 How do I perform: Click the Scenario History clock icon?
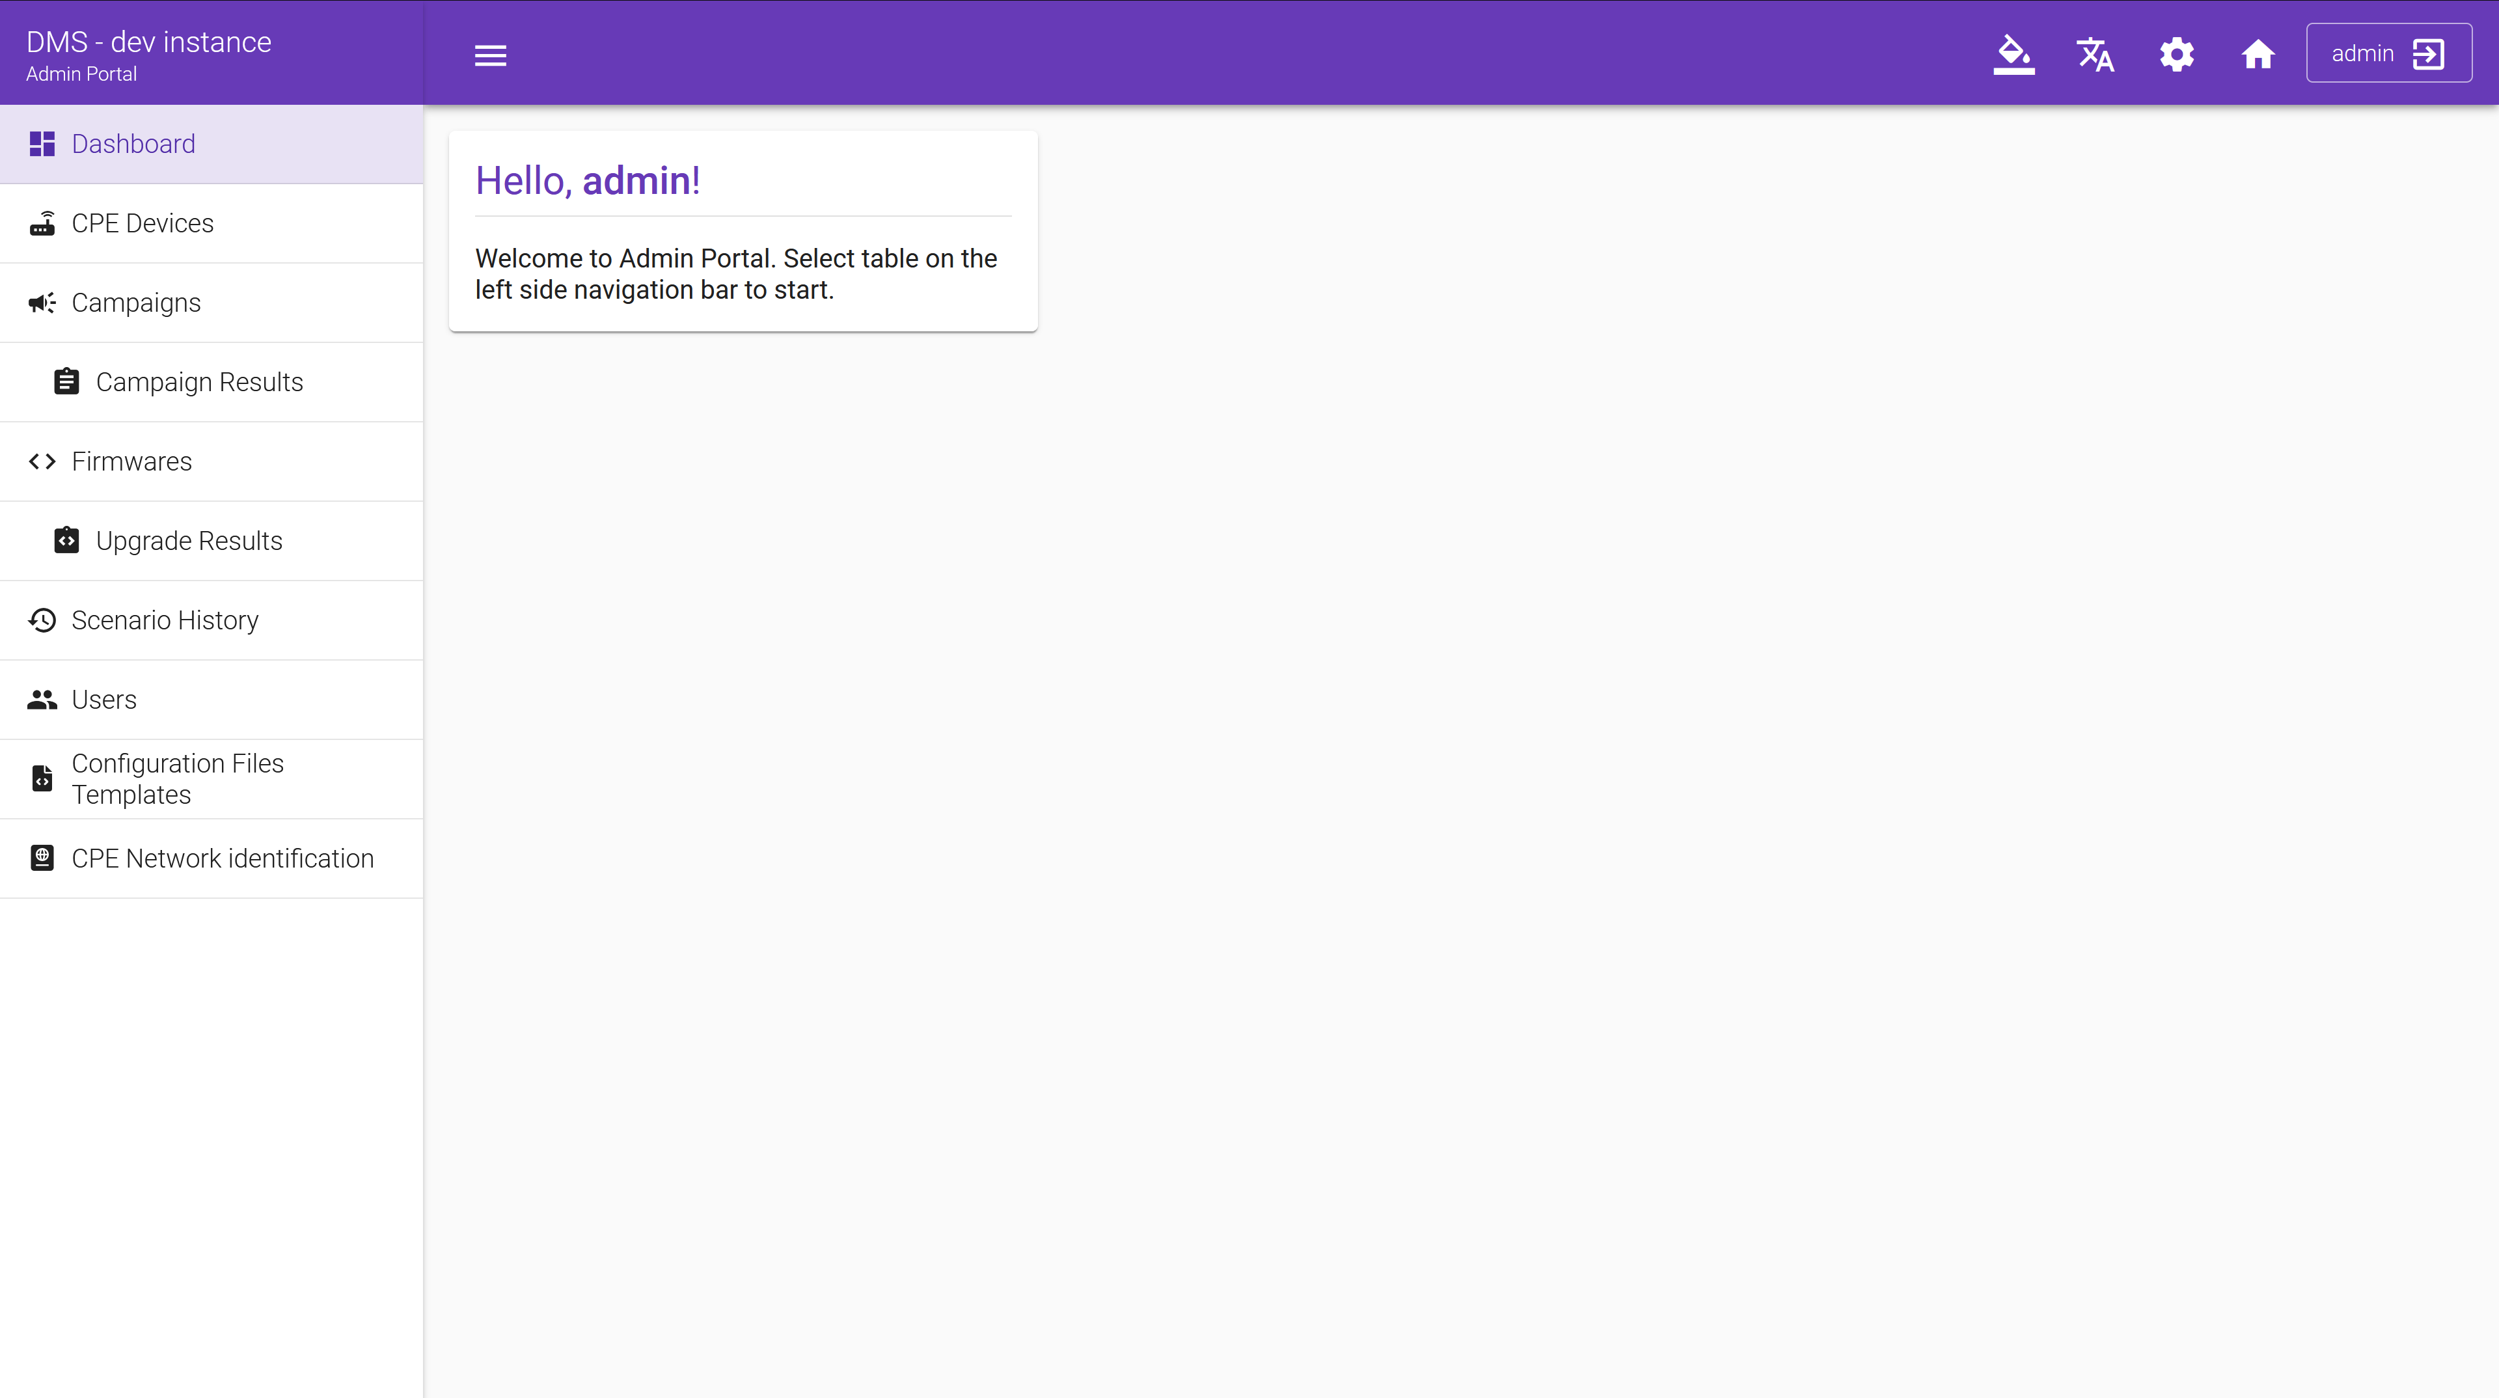click(42, 621)
